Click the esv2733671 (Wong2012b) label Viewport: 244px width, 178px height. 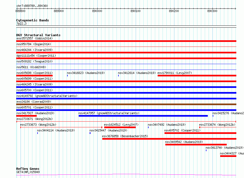point(35,119)
